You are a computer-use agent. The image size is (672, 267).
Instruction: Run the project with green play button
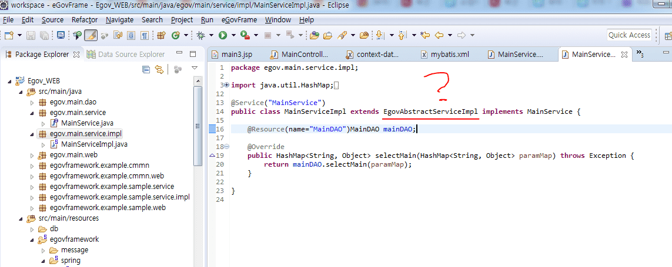223,36
